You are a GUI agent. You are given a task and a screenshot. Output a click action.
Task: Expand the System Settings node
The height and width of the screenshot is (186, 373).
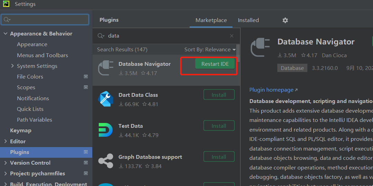tap(12, 66)
